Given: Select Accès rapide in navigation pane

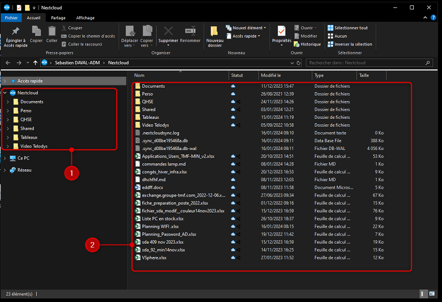Looking at the screenshot, I should (x=63, y=81).
